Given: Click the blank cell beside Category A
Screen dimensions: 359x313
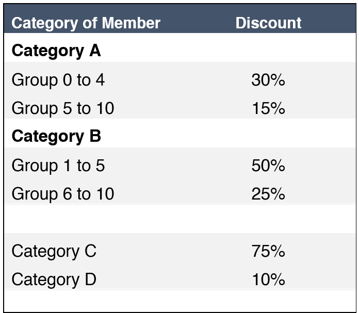Looking at the screenshot, I should (x=268, y=51).
